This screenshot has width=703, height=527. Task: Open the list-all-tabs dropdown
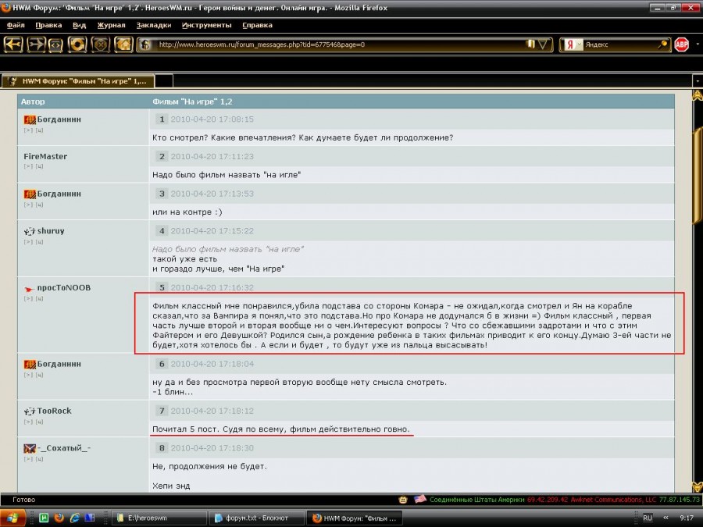click(x=698, y=81)
